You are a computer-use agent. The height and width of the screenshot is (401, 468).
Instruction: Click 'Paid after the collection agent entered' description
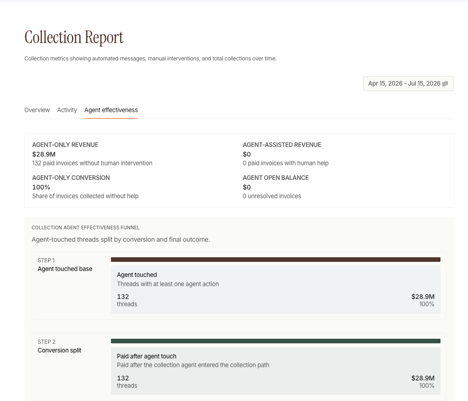pyautogui.click(x=193, y=365)
